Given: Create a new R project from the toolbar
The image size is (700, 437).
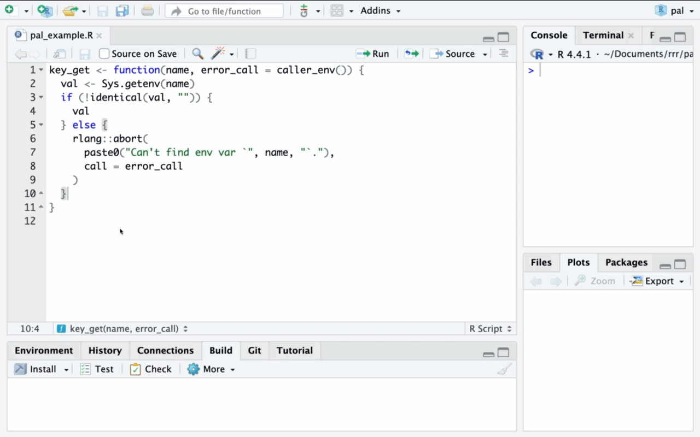Looking at the screenshot, I should [x=44, y=10].
